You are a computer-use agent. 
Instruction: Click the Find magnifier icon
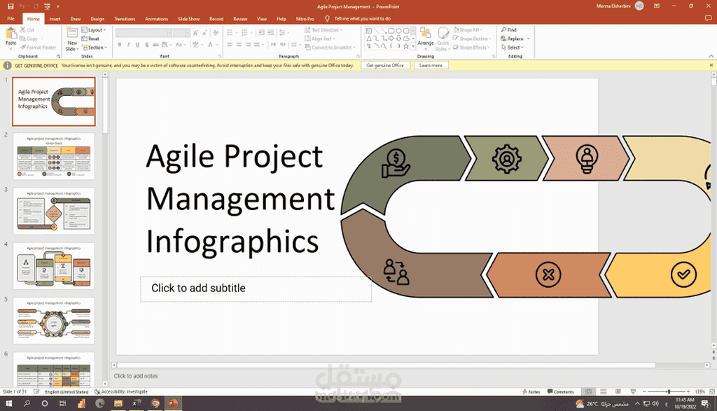pyautogui.click(x=503, y=29)
